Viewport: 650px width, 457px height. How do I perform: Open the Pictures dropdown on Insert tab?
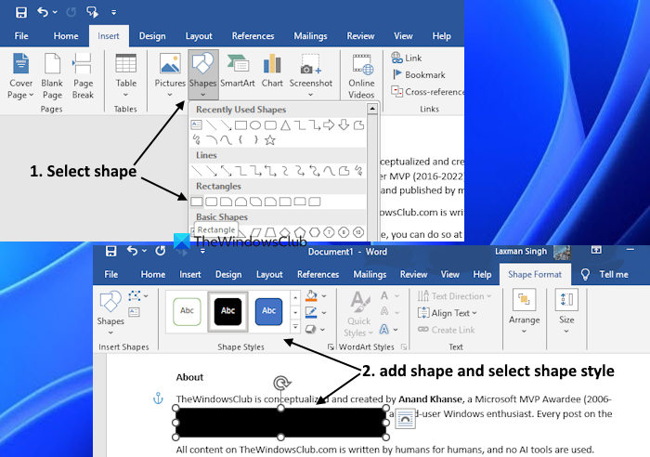click(x=170, y=76)
